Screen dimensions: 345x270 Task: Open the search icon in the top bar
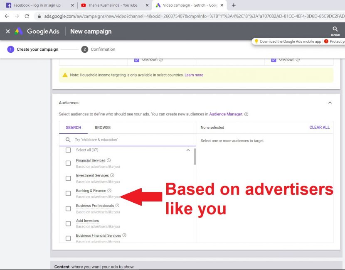pos(335,29)
